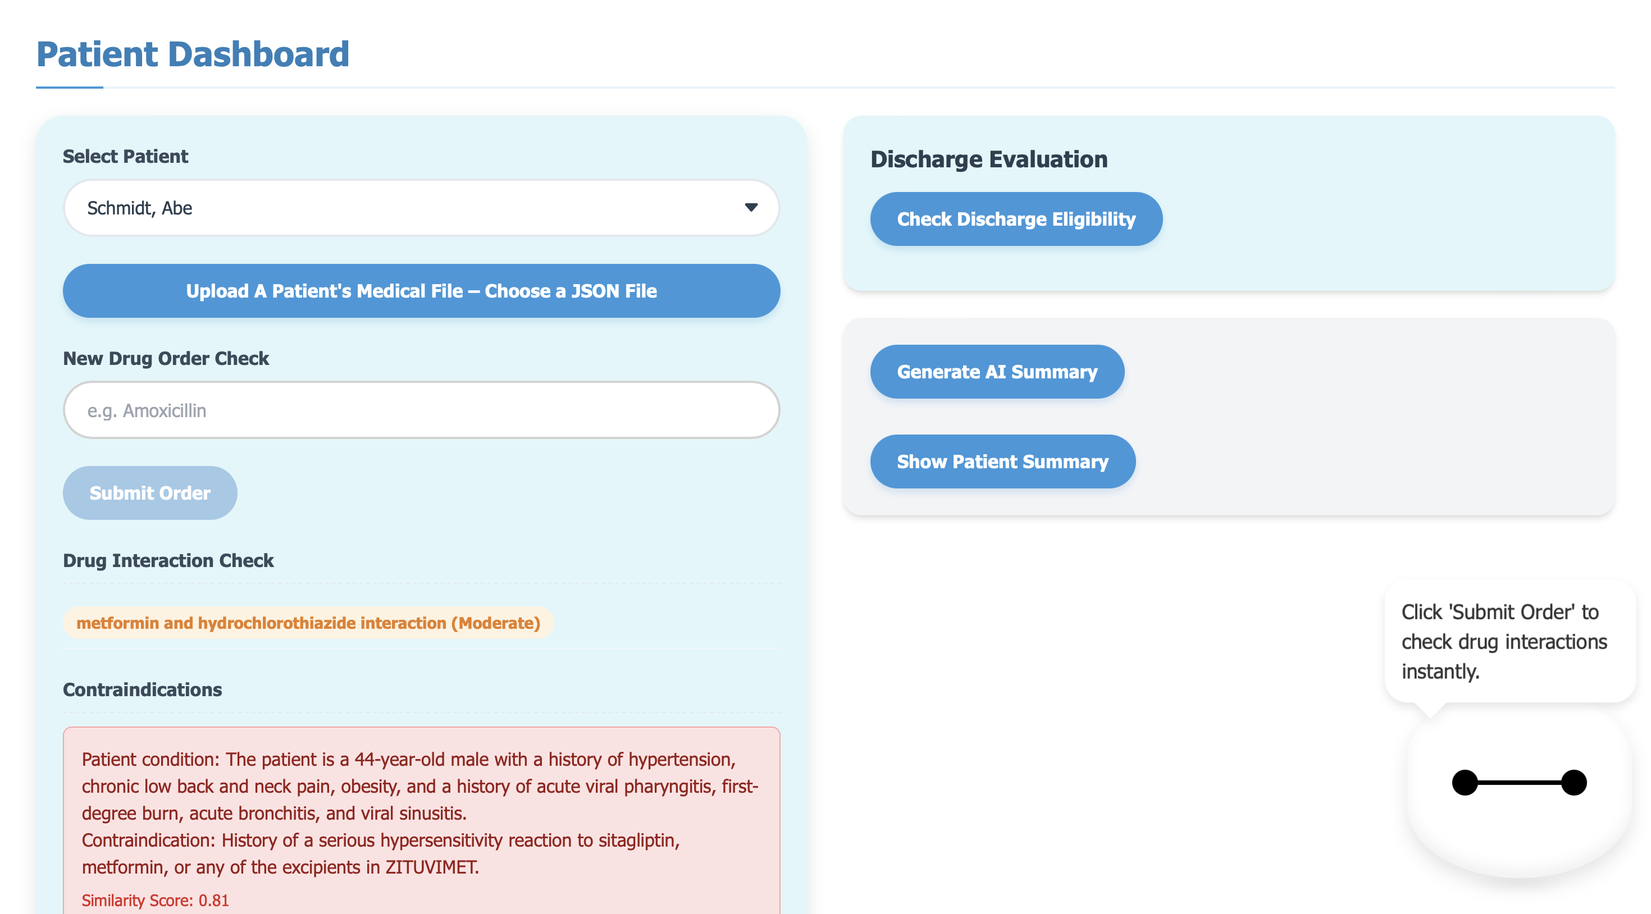Click the red contraindication details box

coord(421,814)
